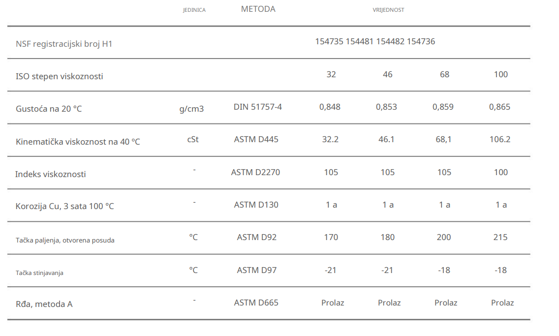Click kinematic viscosity value 106.2
Image resolution: width=559 pixels, height=336 pixels.
[500, 140]
